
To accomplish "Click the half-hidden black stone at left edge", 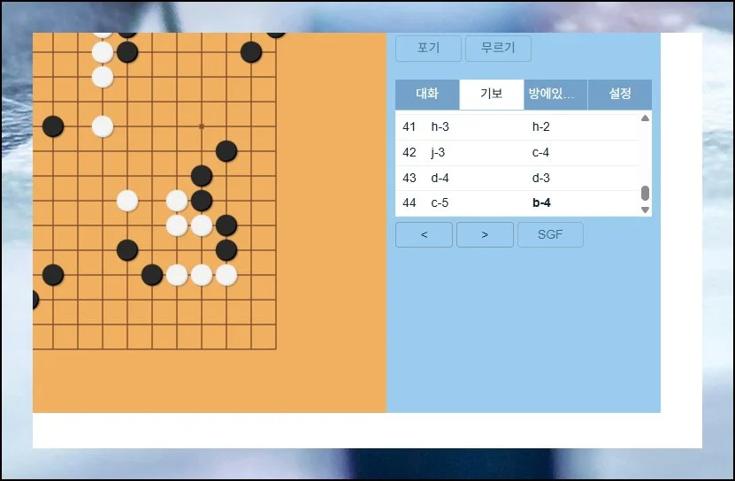I will tap(34, 300).
